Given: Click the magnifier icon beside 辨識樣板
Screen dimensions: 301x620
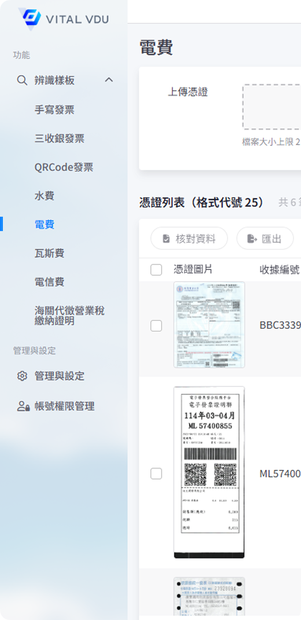Looking at the screenshot, I should [x=22, y=80].
